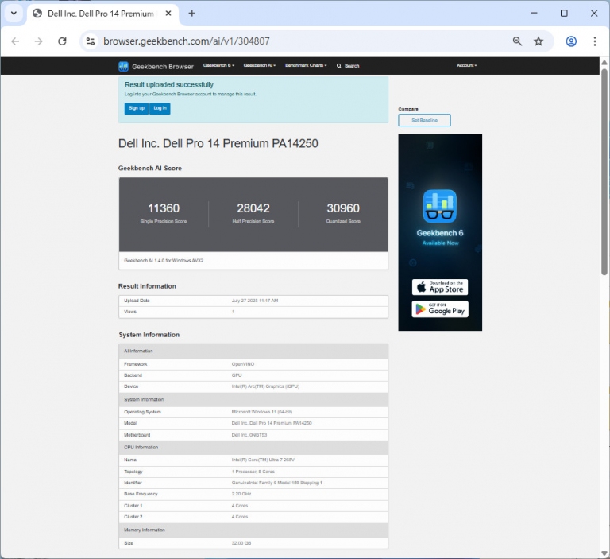Click the Identifier value GenuineIntel Family 6
610x559 pixels.
click(276, 483)
